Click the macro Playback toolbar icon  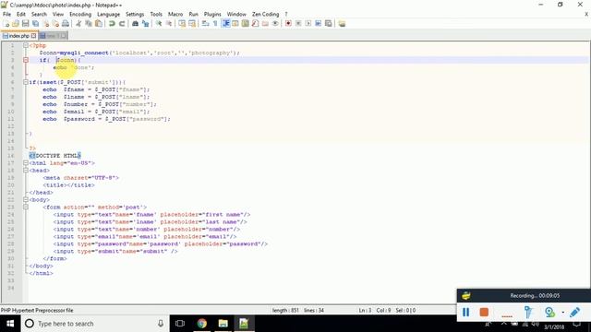click(x=308, y=24)
